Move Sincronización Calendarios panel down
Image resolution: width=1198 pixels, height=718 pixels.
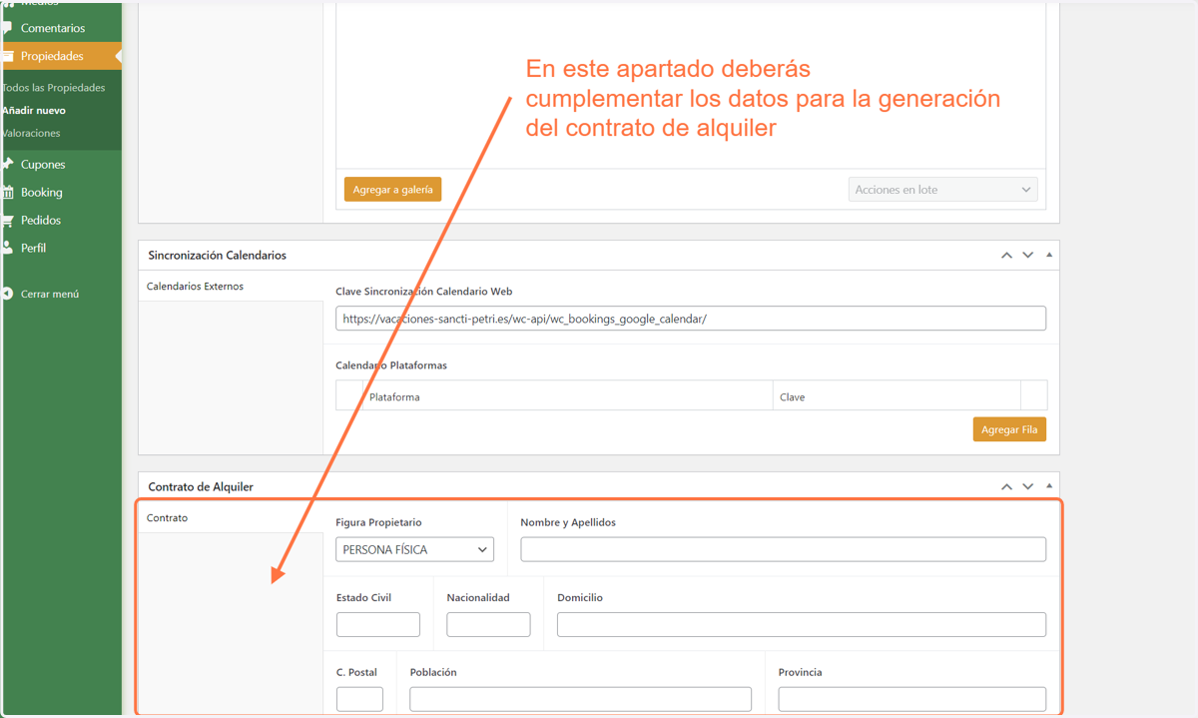(x=1027, y=256)
